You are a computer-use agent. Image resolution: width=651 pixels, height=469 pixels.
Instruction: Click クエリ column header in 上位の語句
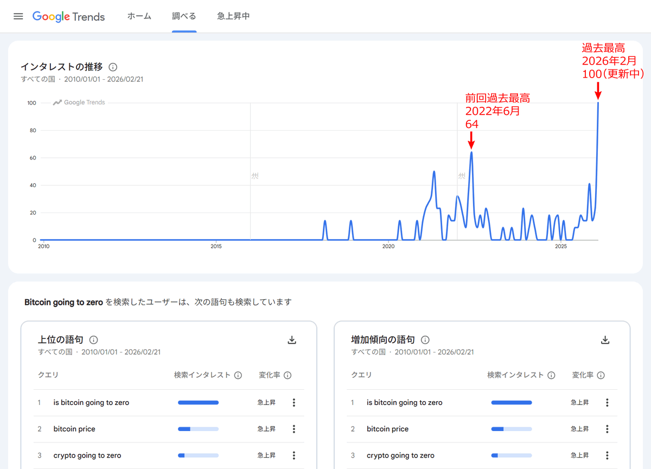click(48, 375)
